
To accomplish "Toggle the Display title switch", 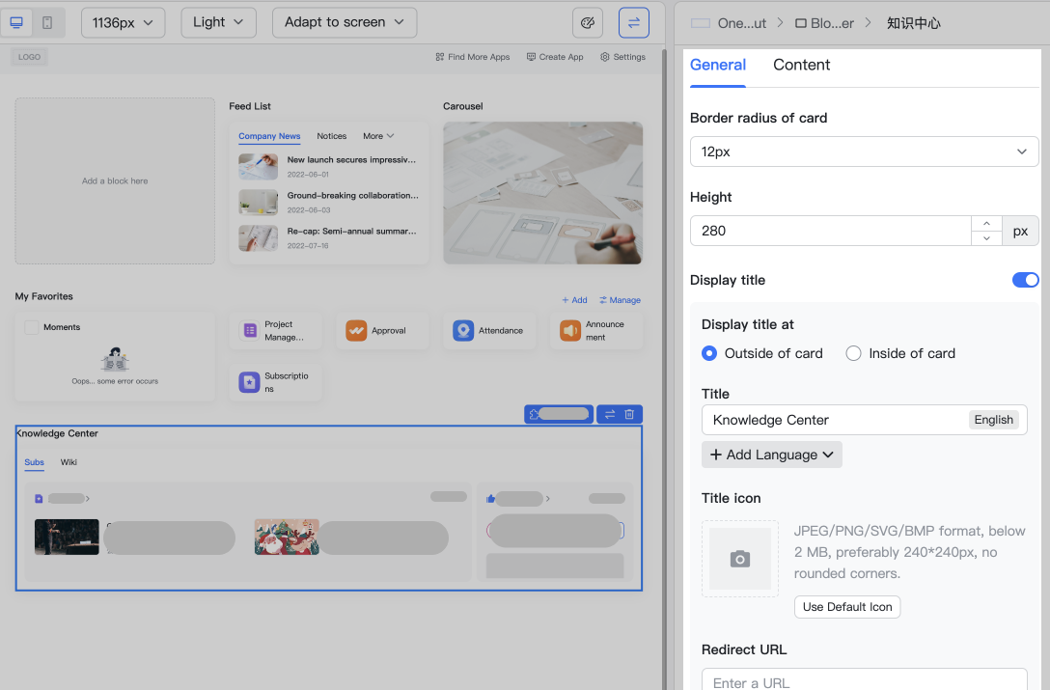I will coord(1025,280).
